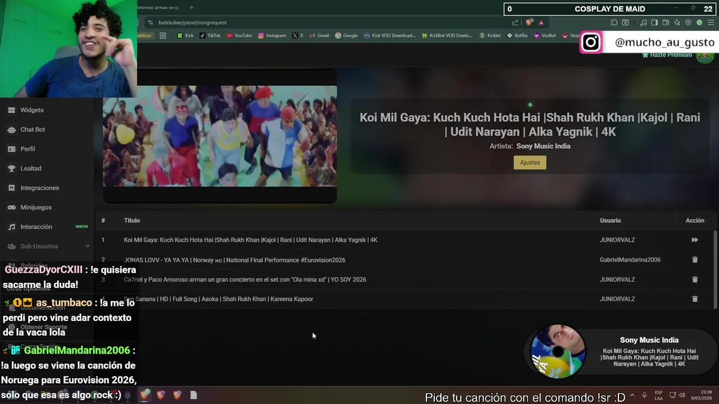The width and height of the screenshot is (719, 404).
Task: Click the music video player thumbnail
Action: point(220,136)
